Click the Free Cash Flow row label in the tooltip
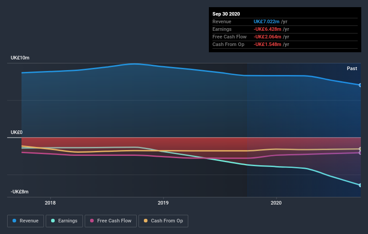The image size is (368, 234). 229,37
